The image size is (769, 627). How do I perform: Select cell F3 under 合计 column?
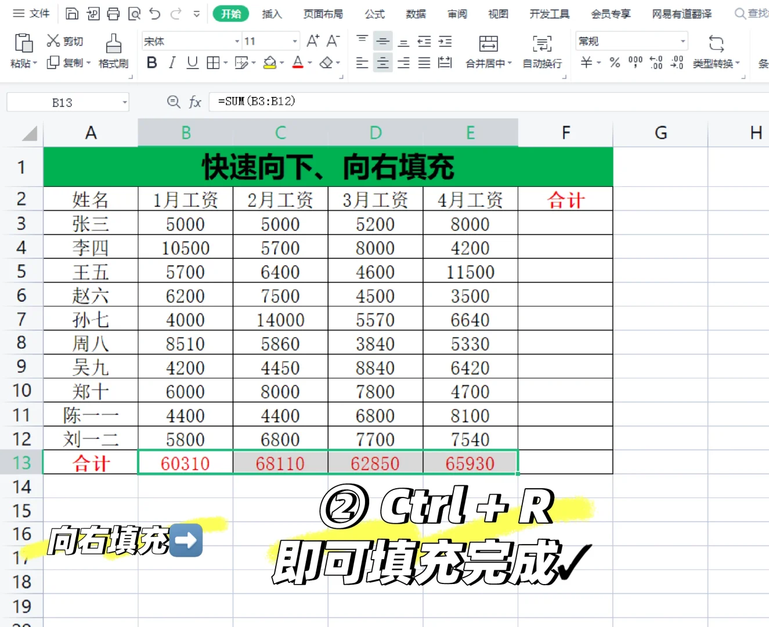565,224
